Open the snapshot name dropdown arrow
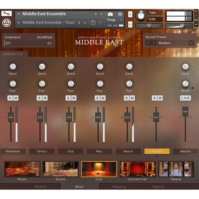The height and width of the screenshot is (199, 199). 19,23
